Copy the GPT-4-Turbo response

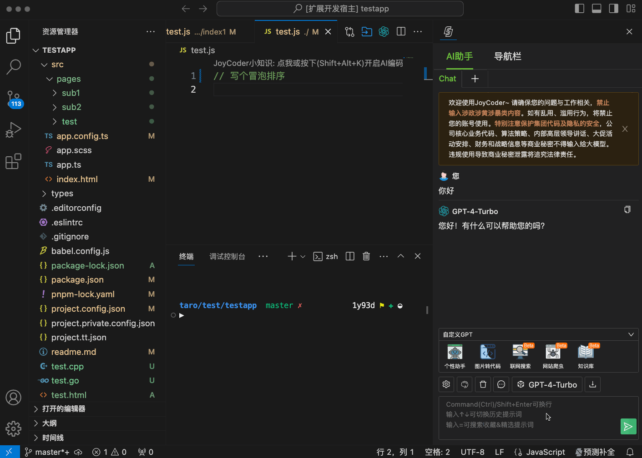pyautogui.click(x=627, y=209)
